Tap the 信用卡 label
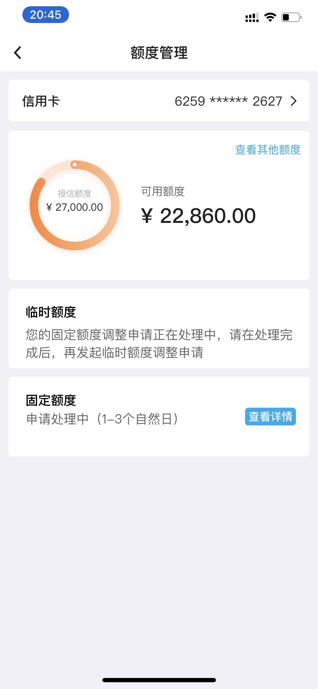318x689 pixels. coord(41,101)
